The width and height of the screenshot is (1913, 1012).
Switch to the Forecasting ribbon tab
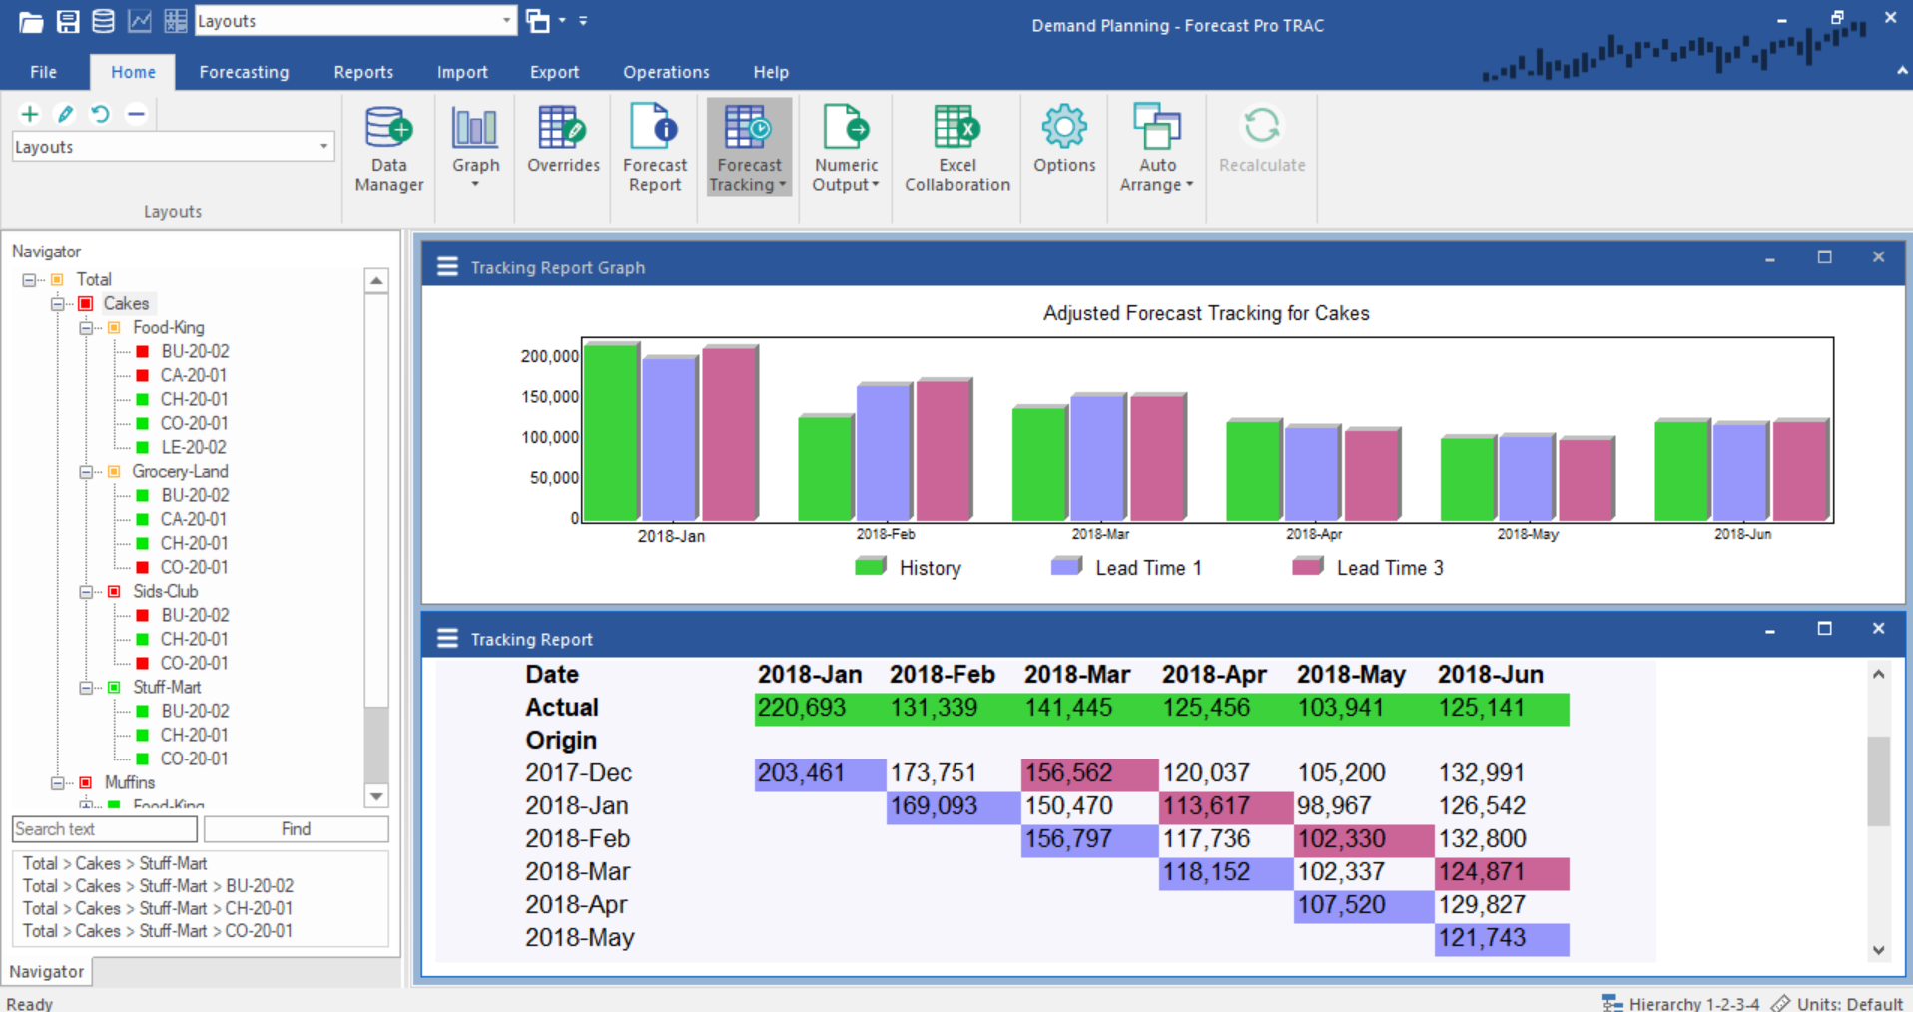click(x=244, y=71)
